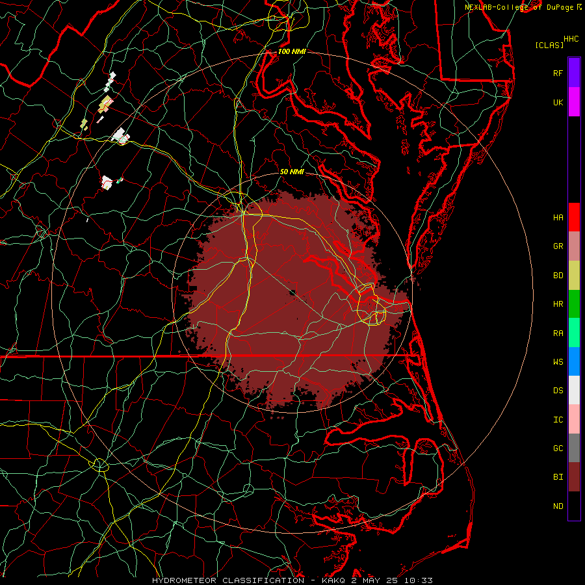This screenshot has width=585, height=585.
Task: Click the BI legend label
Action: (x=558, y=477)
